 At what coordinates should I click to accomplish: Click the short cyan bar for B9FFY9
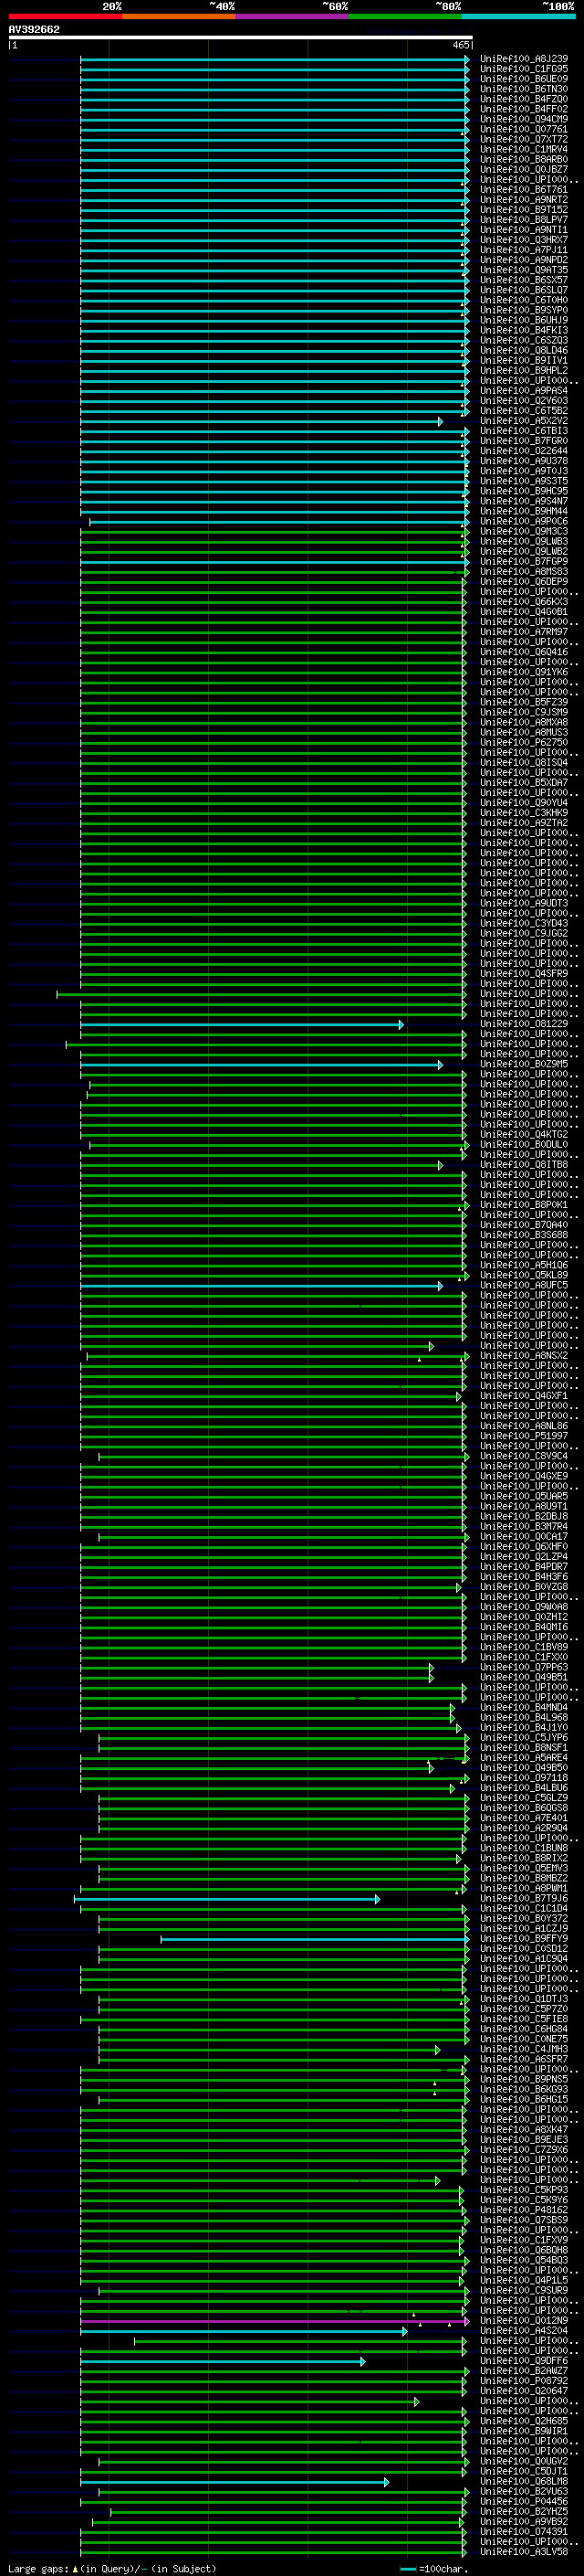315,1939
